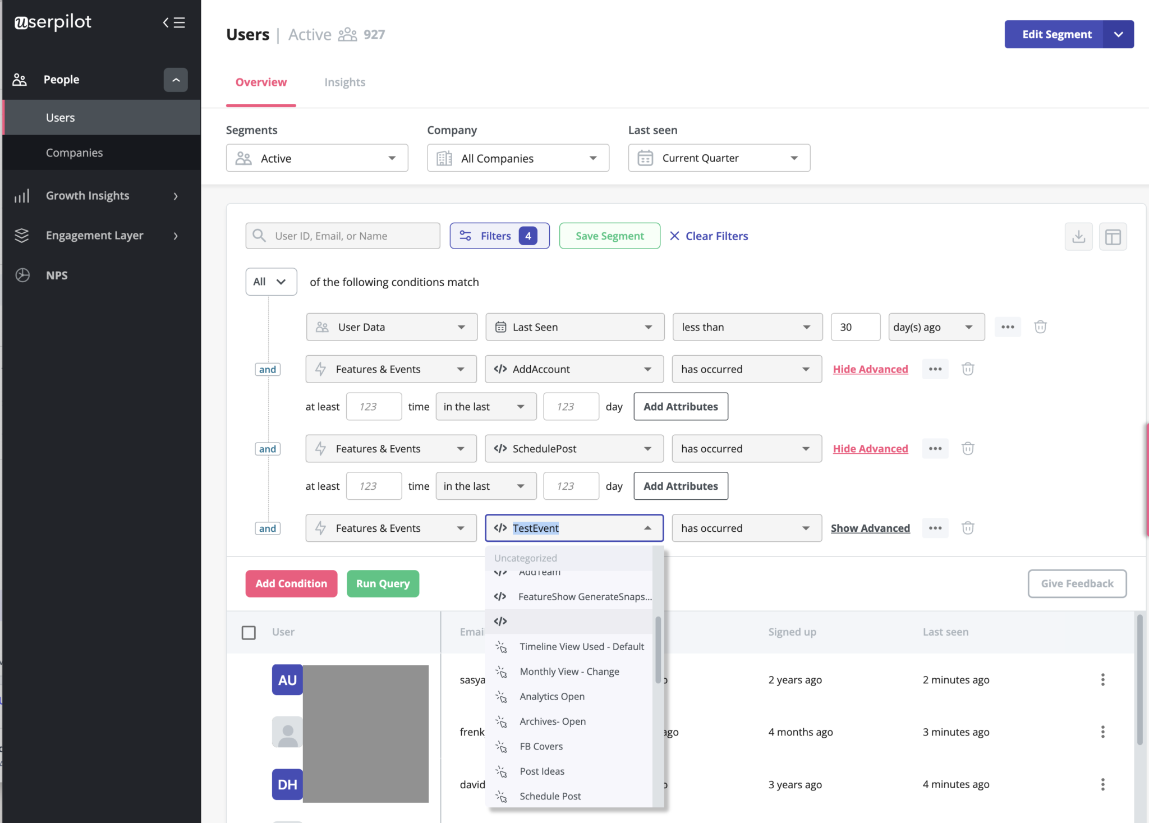Open the Active segment dropdown
The height and width of the screenshot is (823, 1149).
(x=316, y=158)
